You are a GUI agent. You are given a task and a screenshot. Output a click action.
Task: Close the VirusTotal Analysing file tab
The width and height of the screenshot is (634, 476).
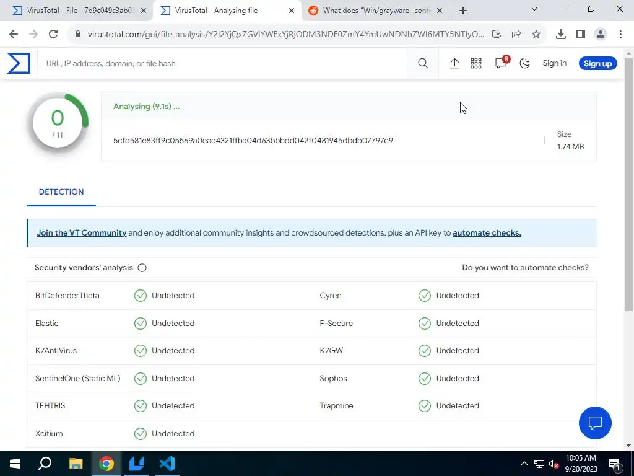[x=292, y=11]
